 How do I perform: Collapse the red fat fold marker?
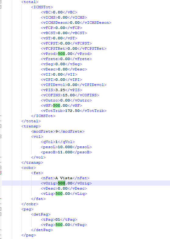point(1,173)
